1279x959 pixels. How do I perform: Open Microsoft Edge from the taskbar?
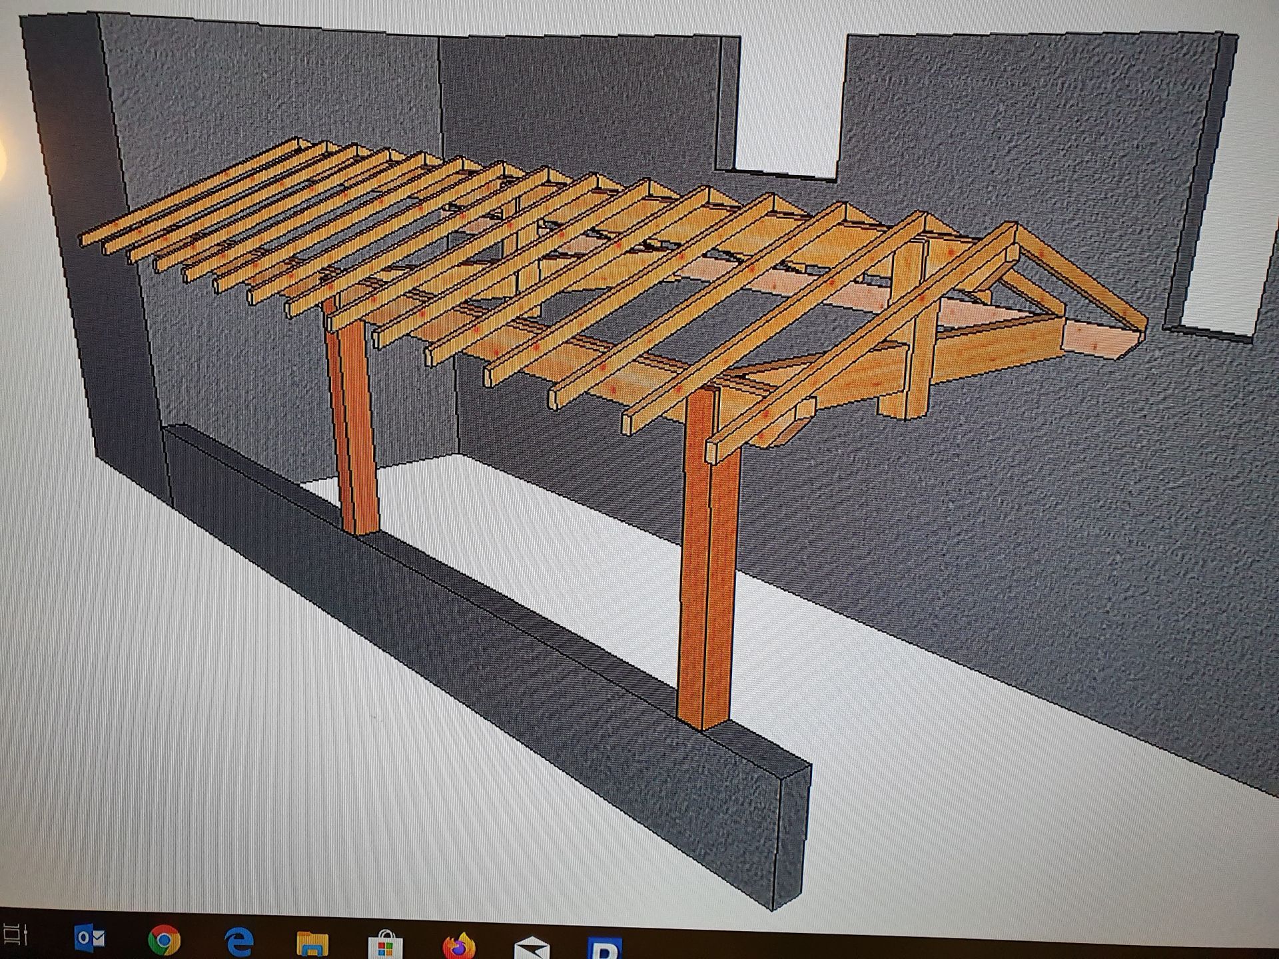click(238, 942)
